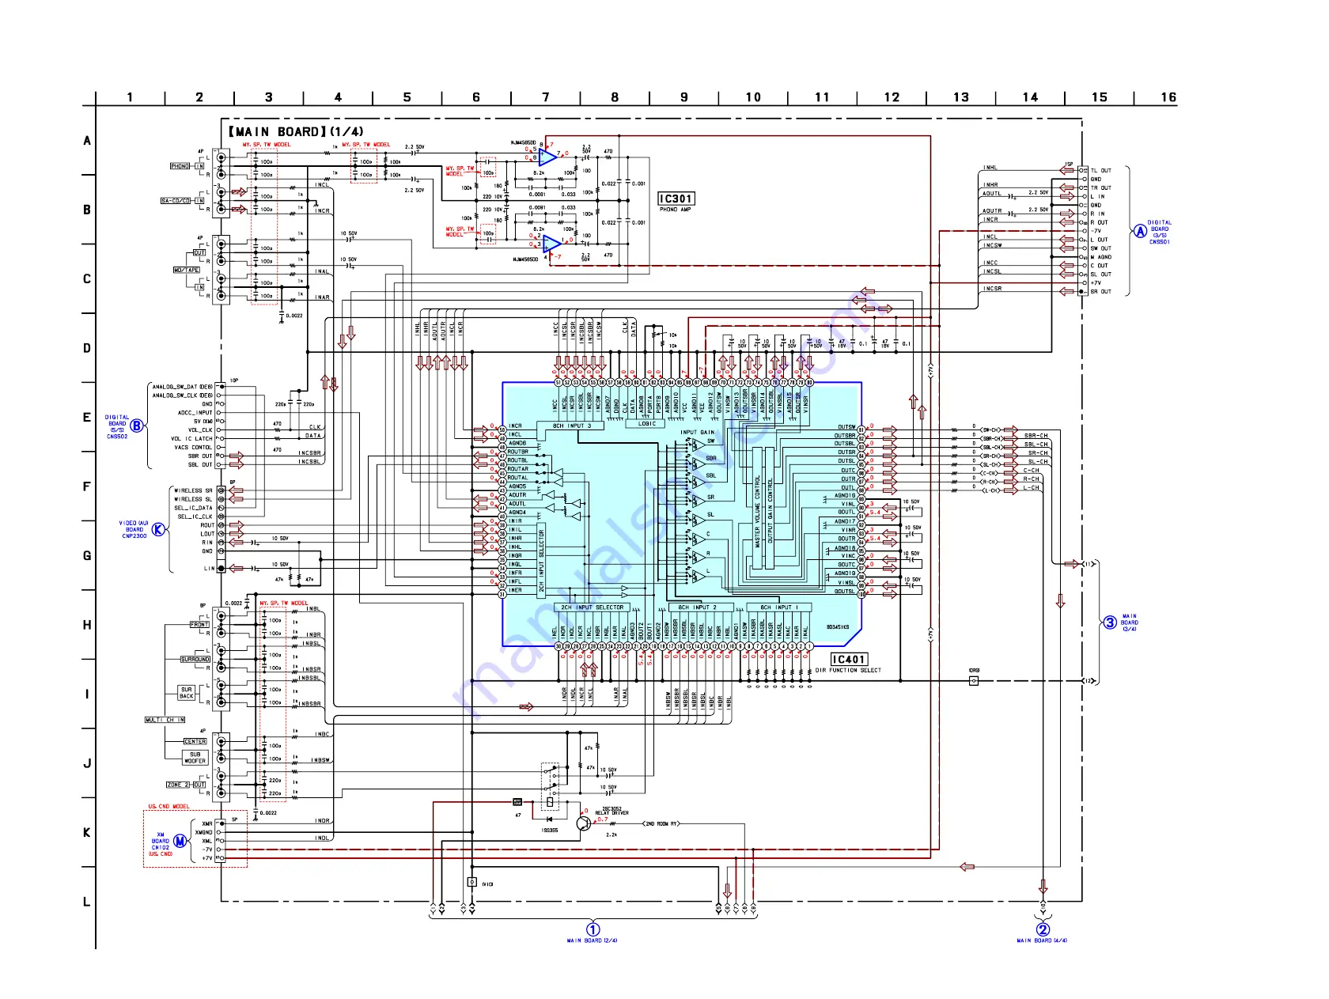Click the MD/TAPE jack label
Screen dimensions: 1329x999
(x=187, y=270)
